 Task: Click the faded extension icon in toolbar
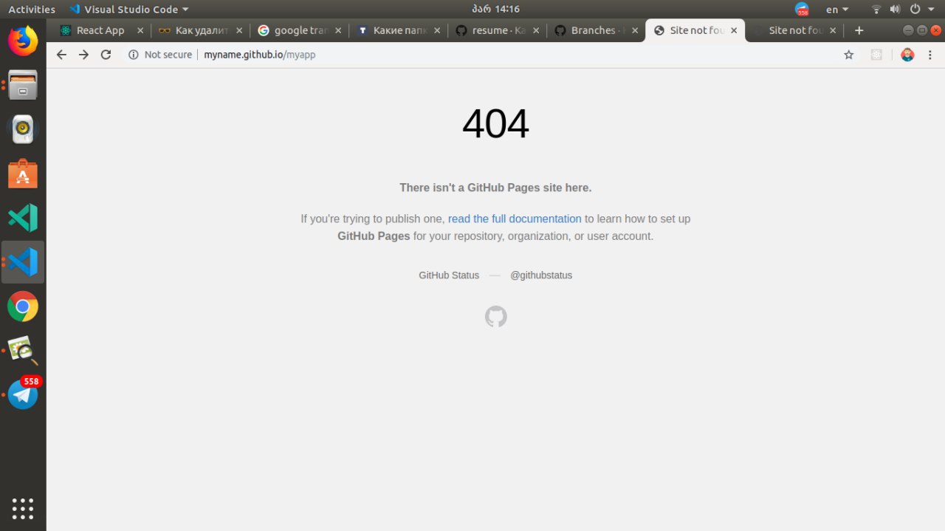click(876, 55)
